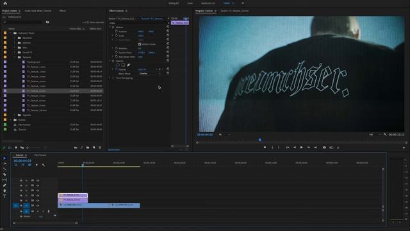Image resolution: width=410 pixels, height=231 pixels.
Task: Open the Effects tab in project panel group
Action: 63,11
